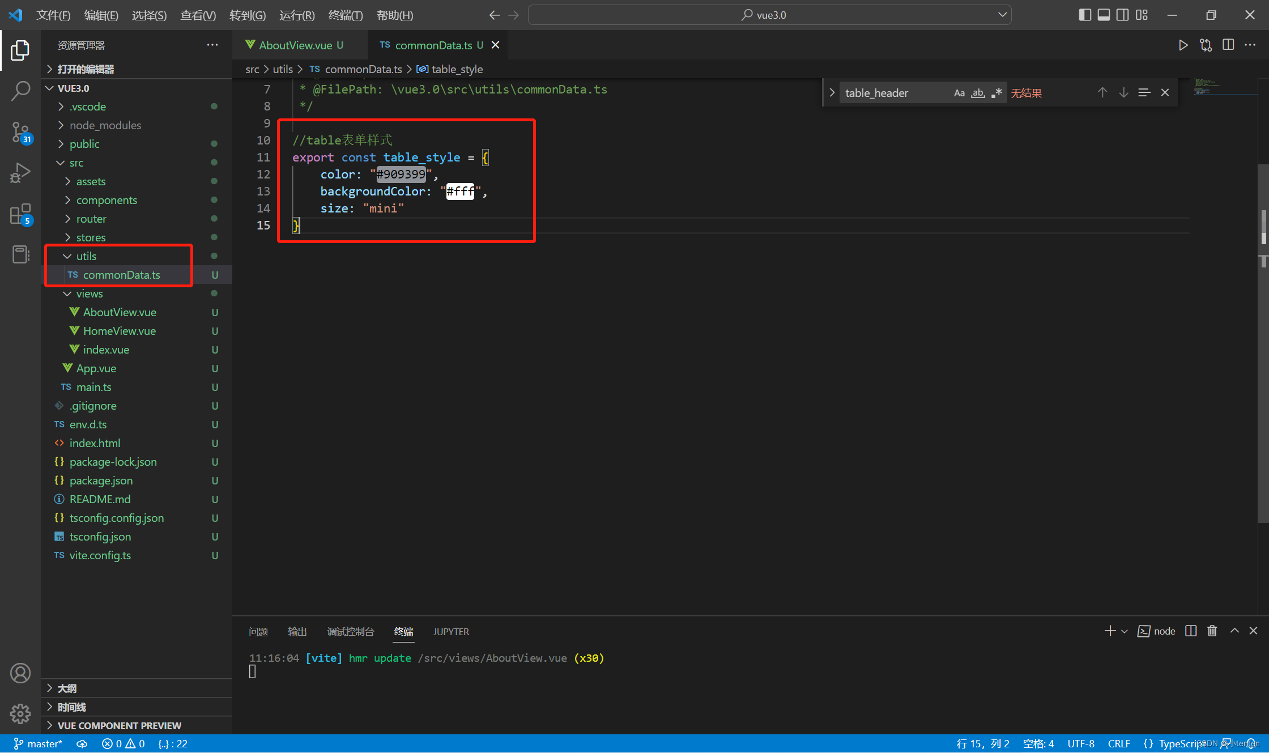1269x753 pixels.
Task: Click the master* git branch in status bar
Action: 39,744
